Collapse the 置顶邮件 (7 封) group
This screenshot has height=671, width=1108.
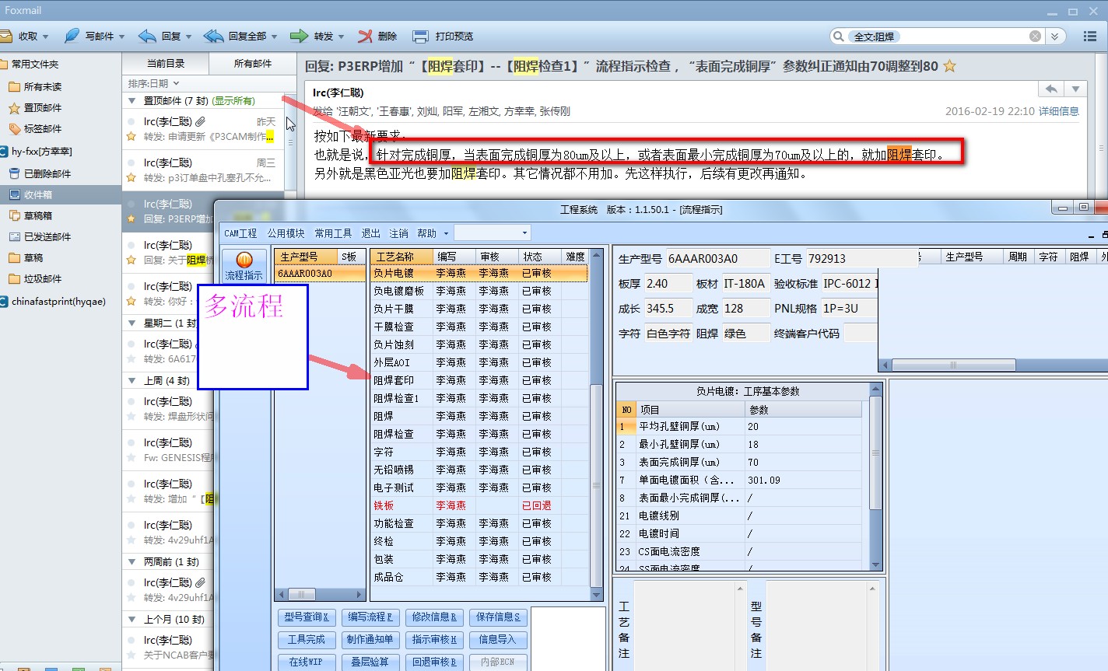pyautogui.click(x=132, y=101)
